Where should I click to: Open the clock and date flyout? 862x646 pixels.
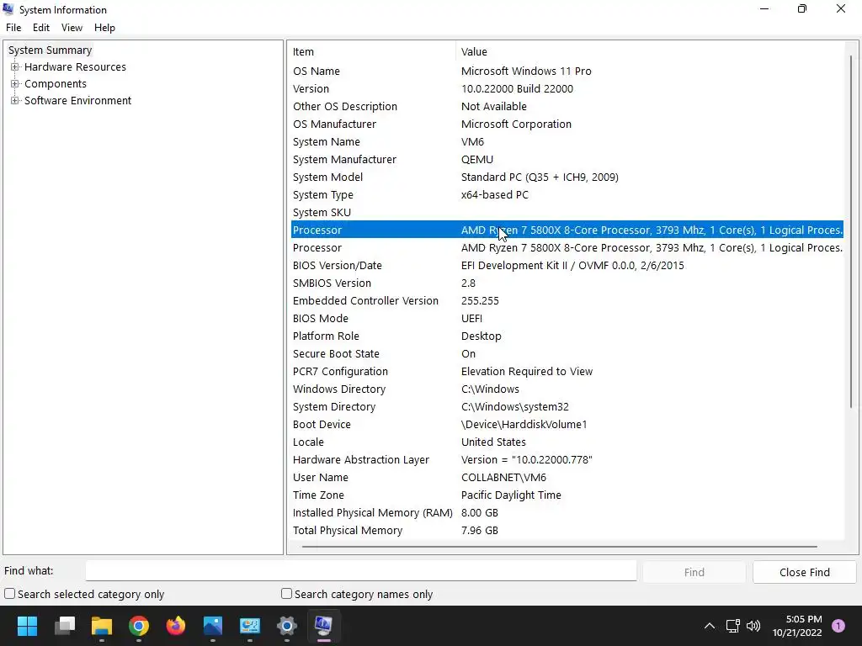(x=797, y=626)
